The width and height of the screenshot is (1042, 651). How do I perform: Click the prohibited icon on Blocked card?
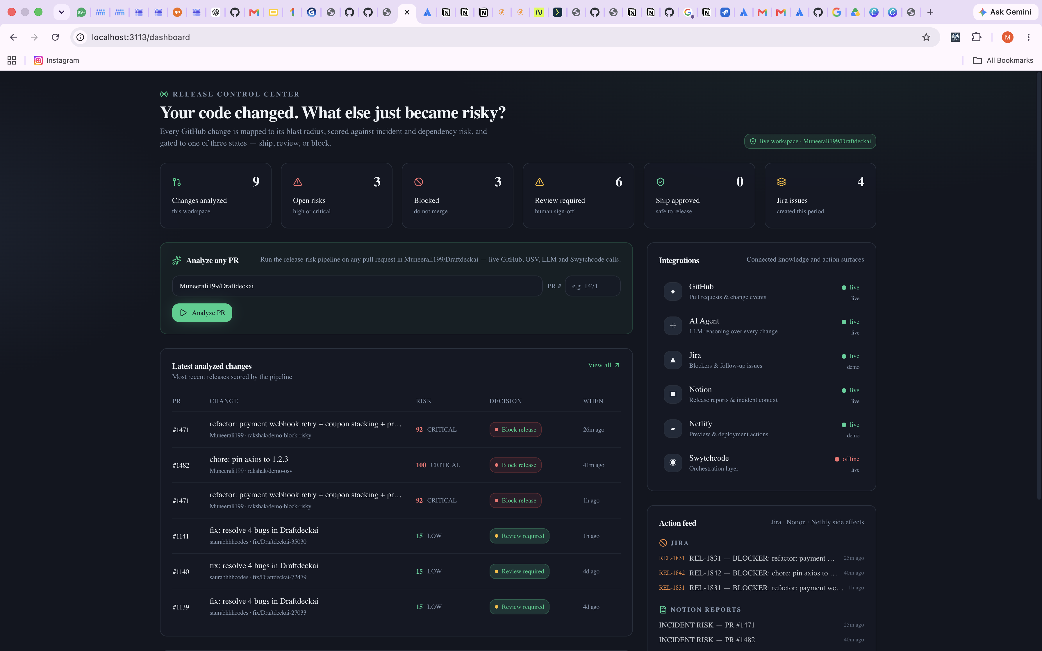coord(419,182)
